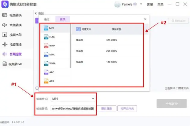This screenshot has height=126, width=190.
Task: Switch to the 音频 audio tab
Action: click(63, 19)
